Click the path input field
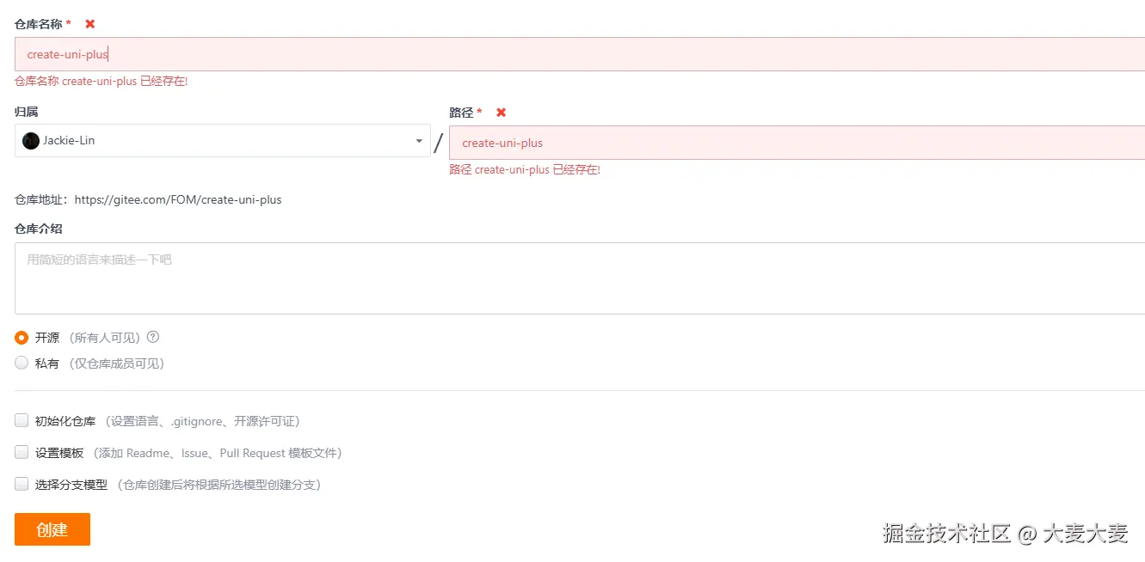This screenshot has height=562, width=1145. point(797,143)
